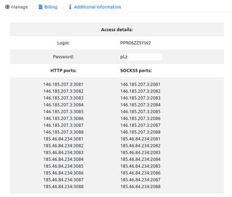This screenshot has height=197, width=232.
Task: Click the HTTP ports column header
Action: tap(64, 71)
